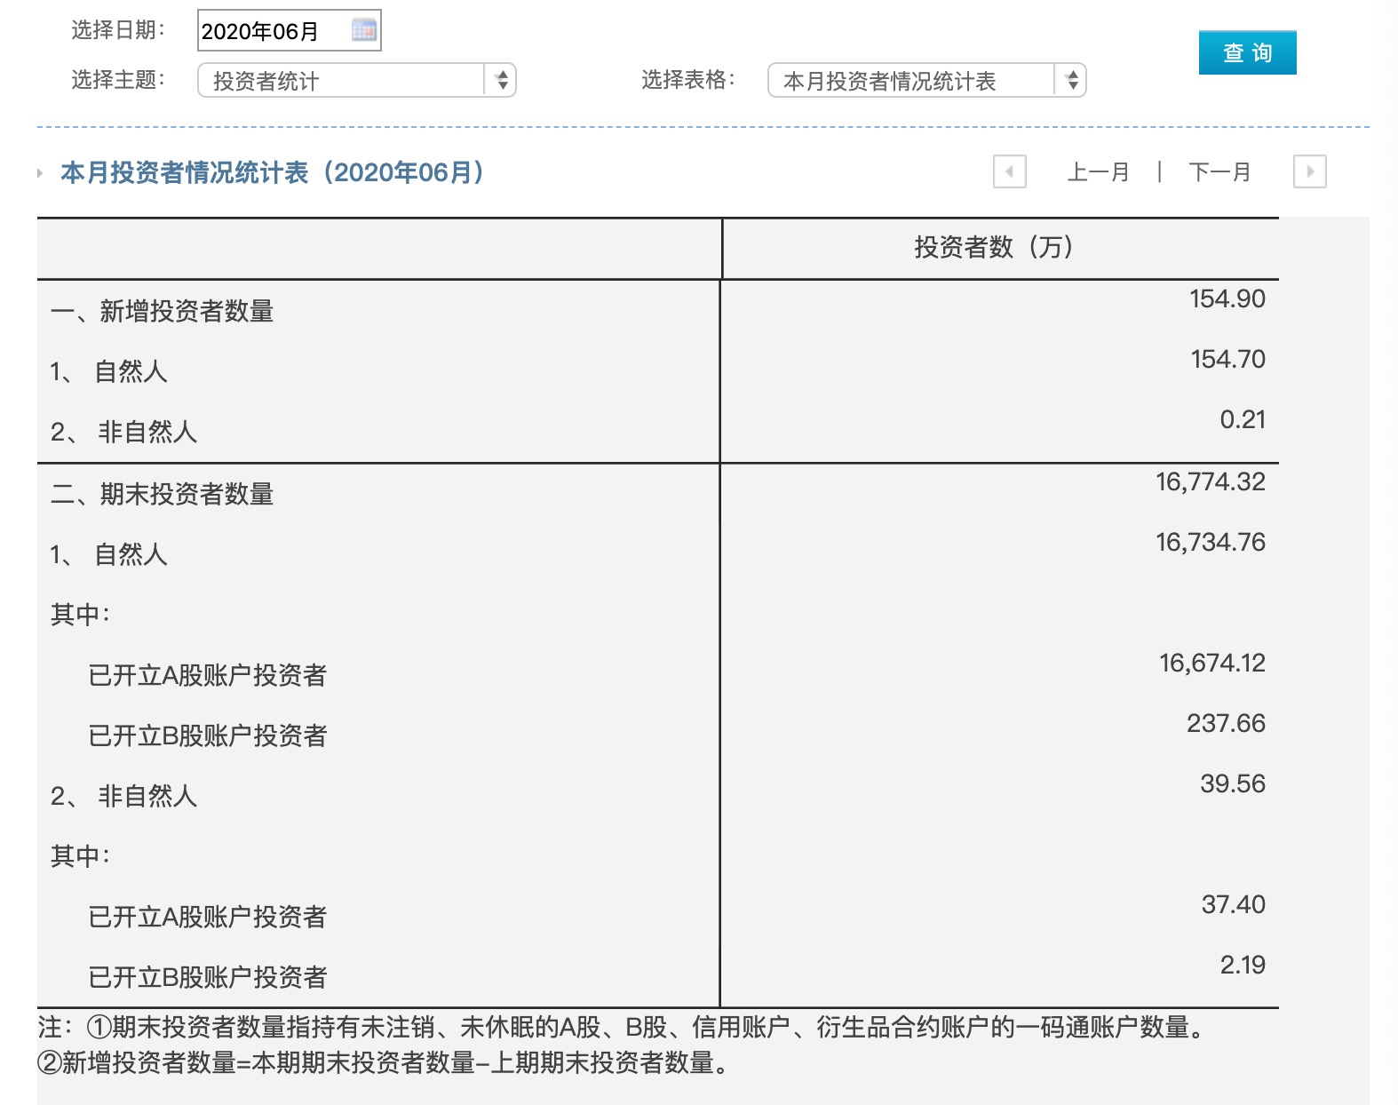Click the 本月投资者情况统计表 title heading
Image resolution: width=1398 pixels, height=1105 pixels.
[273, 172]
